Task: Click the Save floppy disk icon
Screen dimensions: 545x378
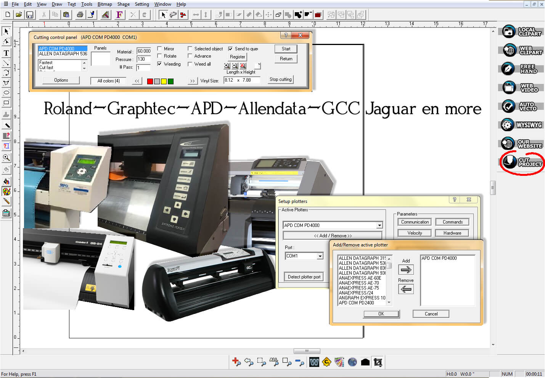Action: coord(29,15)
